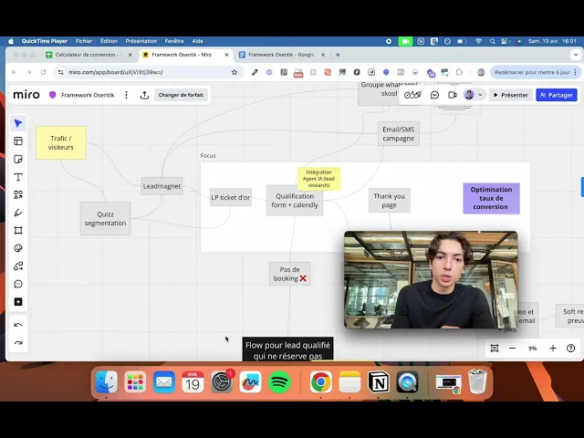Open a new browser tab
Image resolution: width=584 pixels, height=438 pixels.
[338, 55]
